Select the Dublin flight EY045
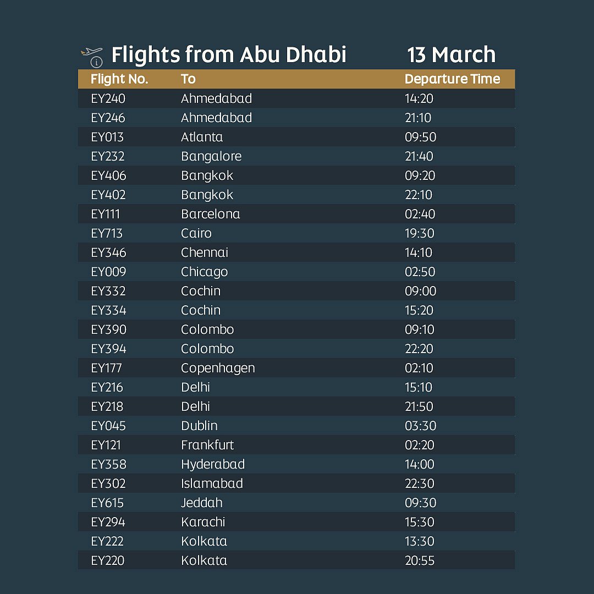 pyautogui.click(x=108, y=426)
